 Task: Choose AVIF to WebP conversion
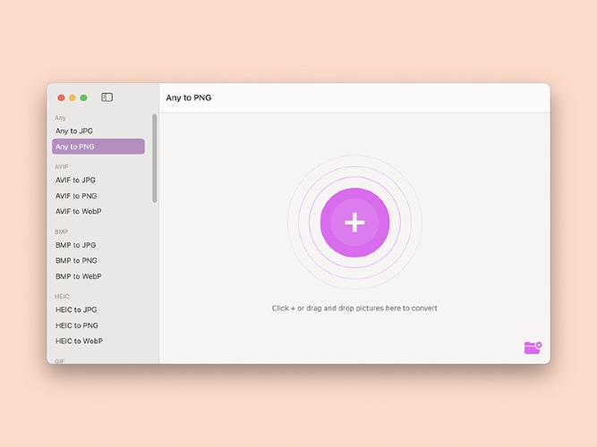[79, 212]
